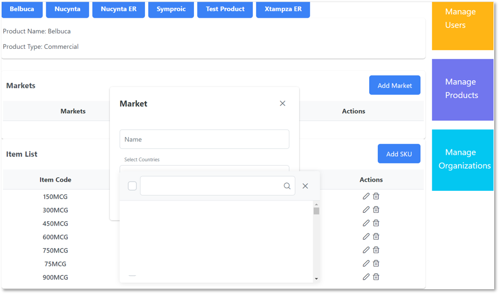Delete the 300MCG item with trash icon
Viewport: 499px width, 294px height.
[376, 210]
